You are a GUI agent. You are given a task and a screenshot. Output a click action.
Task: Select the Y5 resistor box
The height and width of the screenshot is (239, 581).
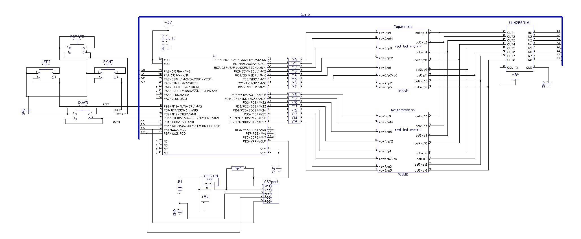pos(294,79)
